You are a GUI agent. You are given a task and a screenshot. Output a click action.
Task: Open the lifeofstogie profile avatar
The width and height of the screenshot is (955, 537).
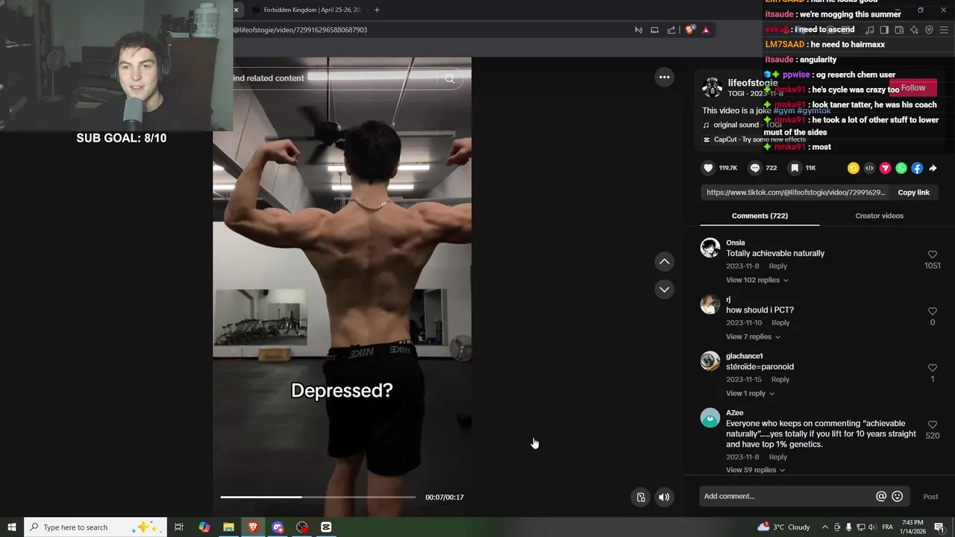pyautogui.click(x=713, y=87)
